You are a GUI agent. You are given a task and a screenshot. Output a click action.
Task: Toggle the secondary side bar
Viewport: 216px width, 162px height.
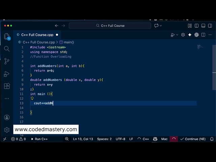click(x=210, y=26)
